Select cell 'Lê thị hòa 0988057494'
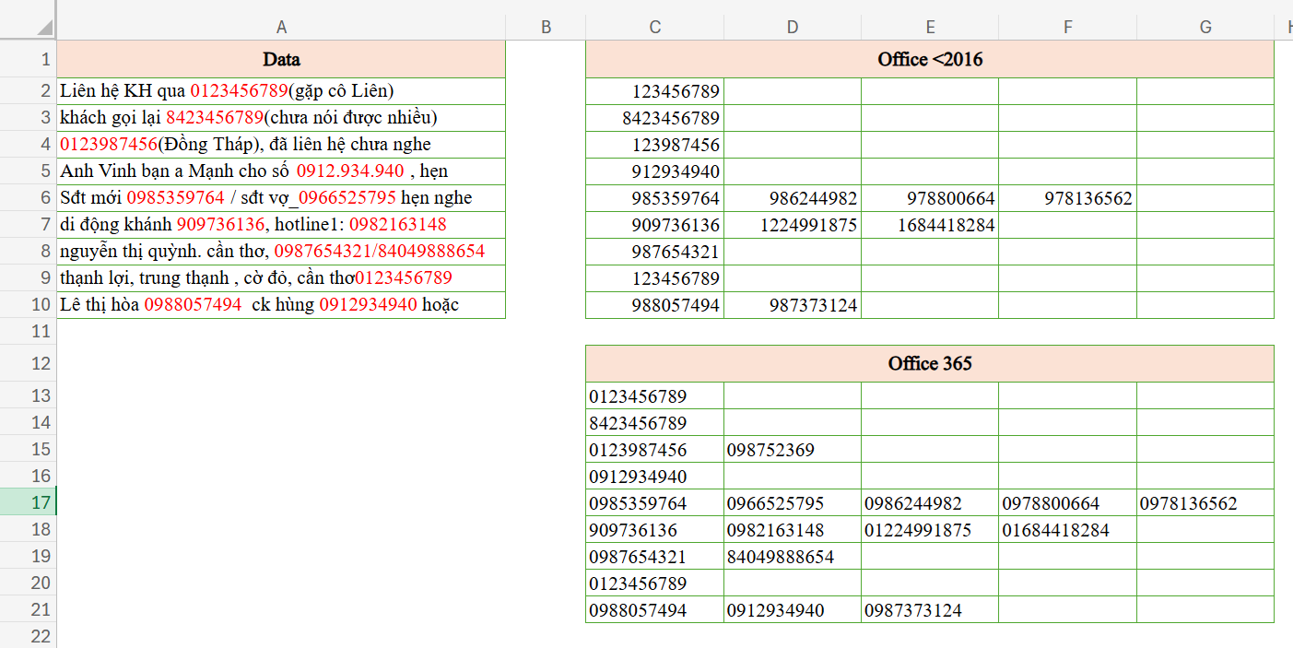The height and width of the screenshot is (648, 1293). click(281, 305)
